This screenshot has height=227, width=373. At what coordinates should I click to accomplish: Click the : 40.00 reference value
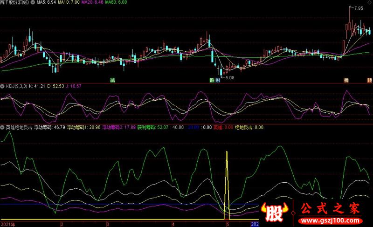click(x=177, y=127)
